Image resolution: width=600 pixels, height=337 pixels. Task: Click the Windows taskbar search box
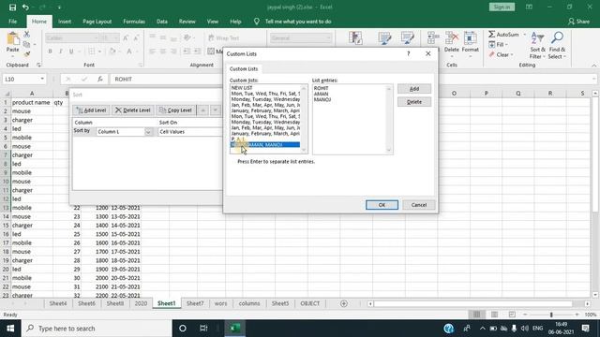point(96,329)
